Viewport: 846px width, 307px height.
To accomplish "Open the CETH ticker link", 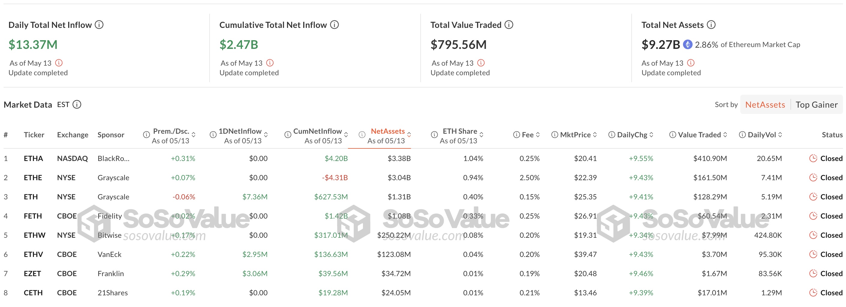I will tap(33, 293).
